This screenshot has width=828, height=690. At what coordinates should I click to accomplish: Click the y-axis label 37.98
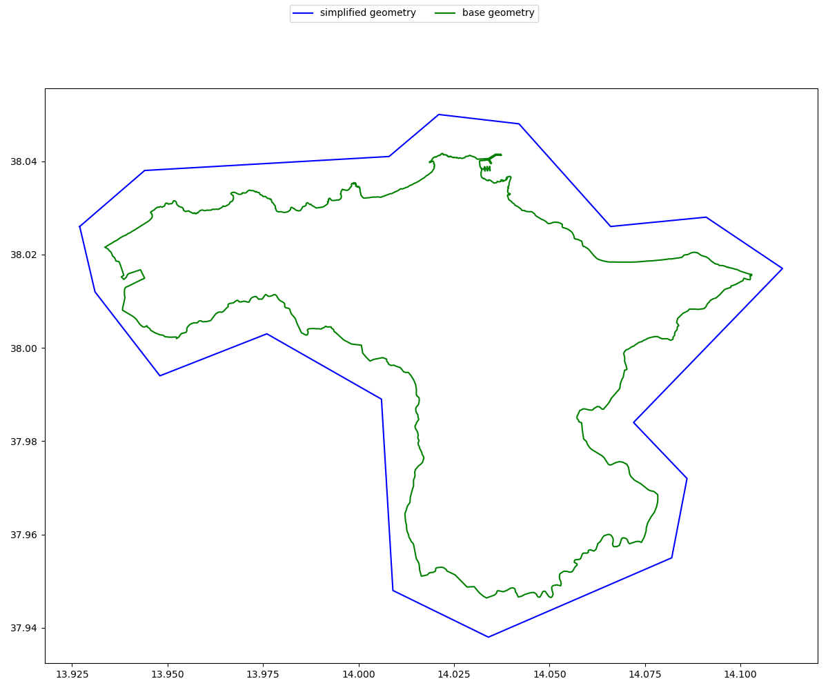(26, 442)
